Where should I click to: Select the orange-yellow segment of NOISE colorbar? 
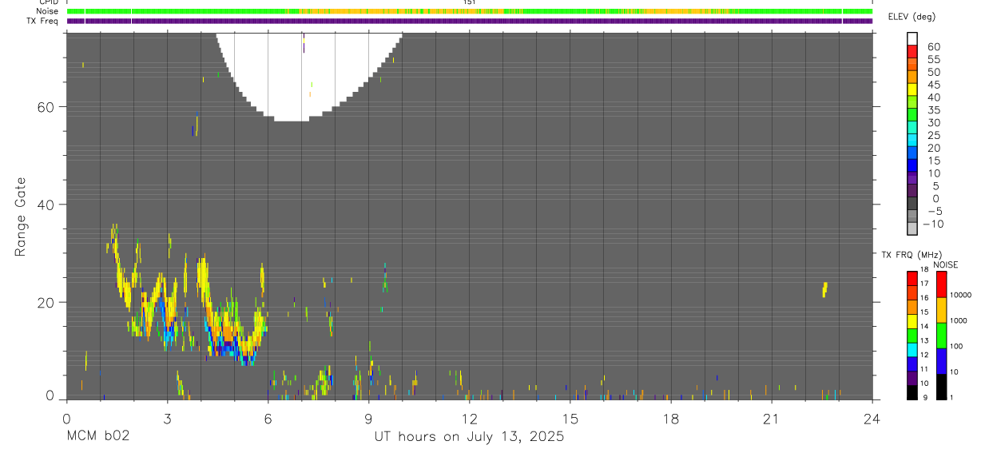941,310
